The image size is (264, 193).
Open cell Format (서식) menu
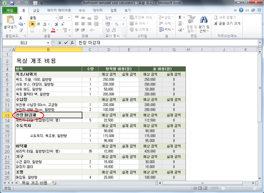166,30
